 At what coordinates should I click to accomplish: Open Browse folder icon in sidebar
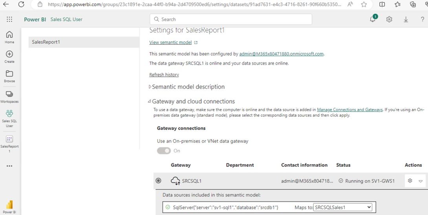point(9,76)
